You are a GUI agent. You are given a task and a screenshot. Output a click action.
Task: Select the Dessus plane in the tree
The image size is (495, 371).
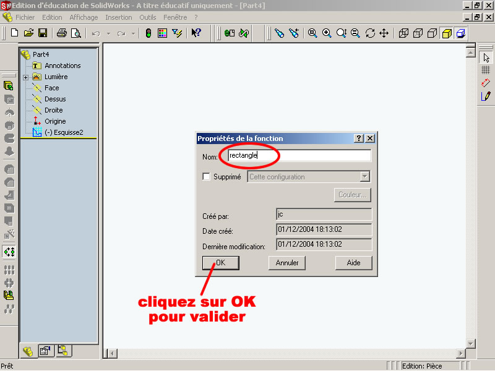(55, 99)
